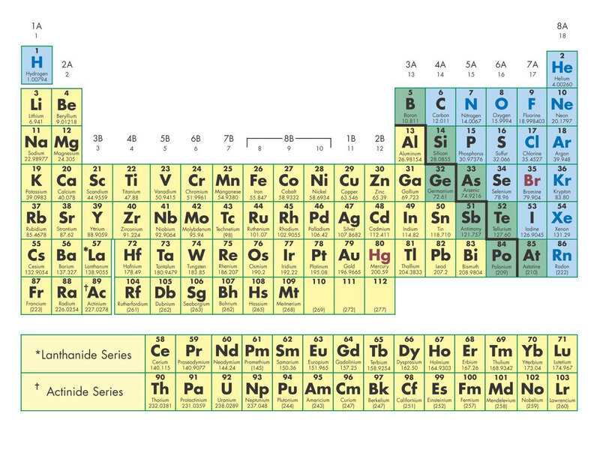Viewport: 600px width, 450px height.
Task: Click the Gold (Au) cell
Action: pos(349,258)
